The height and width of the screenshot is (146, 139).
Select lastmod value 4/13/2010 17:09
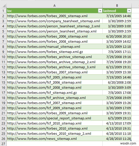pos(117,123)
